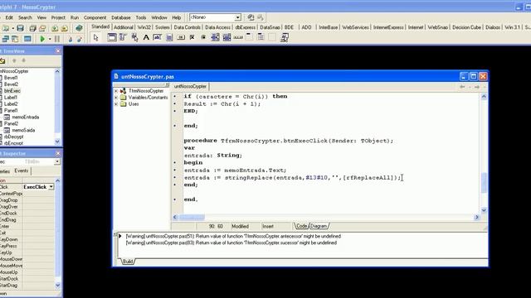
Task: Run the project with green arrow
Action: click(42, 39)
